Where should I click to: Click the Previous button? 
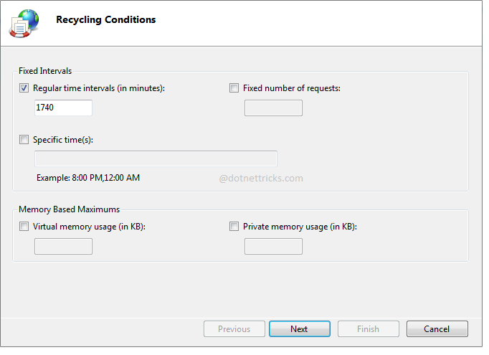[x=234, y=329]
